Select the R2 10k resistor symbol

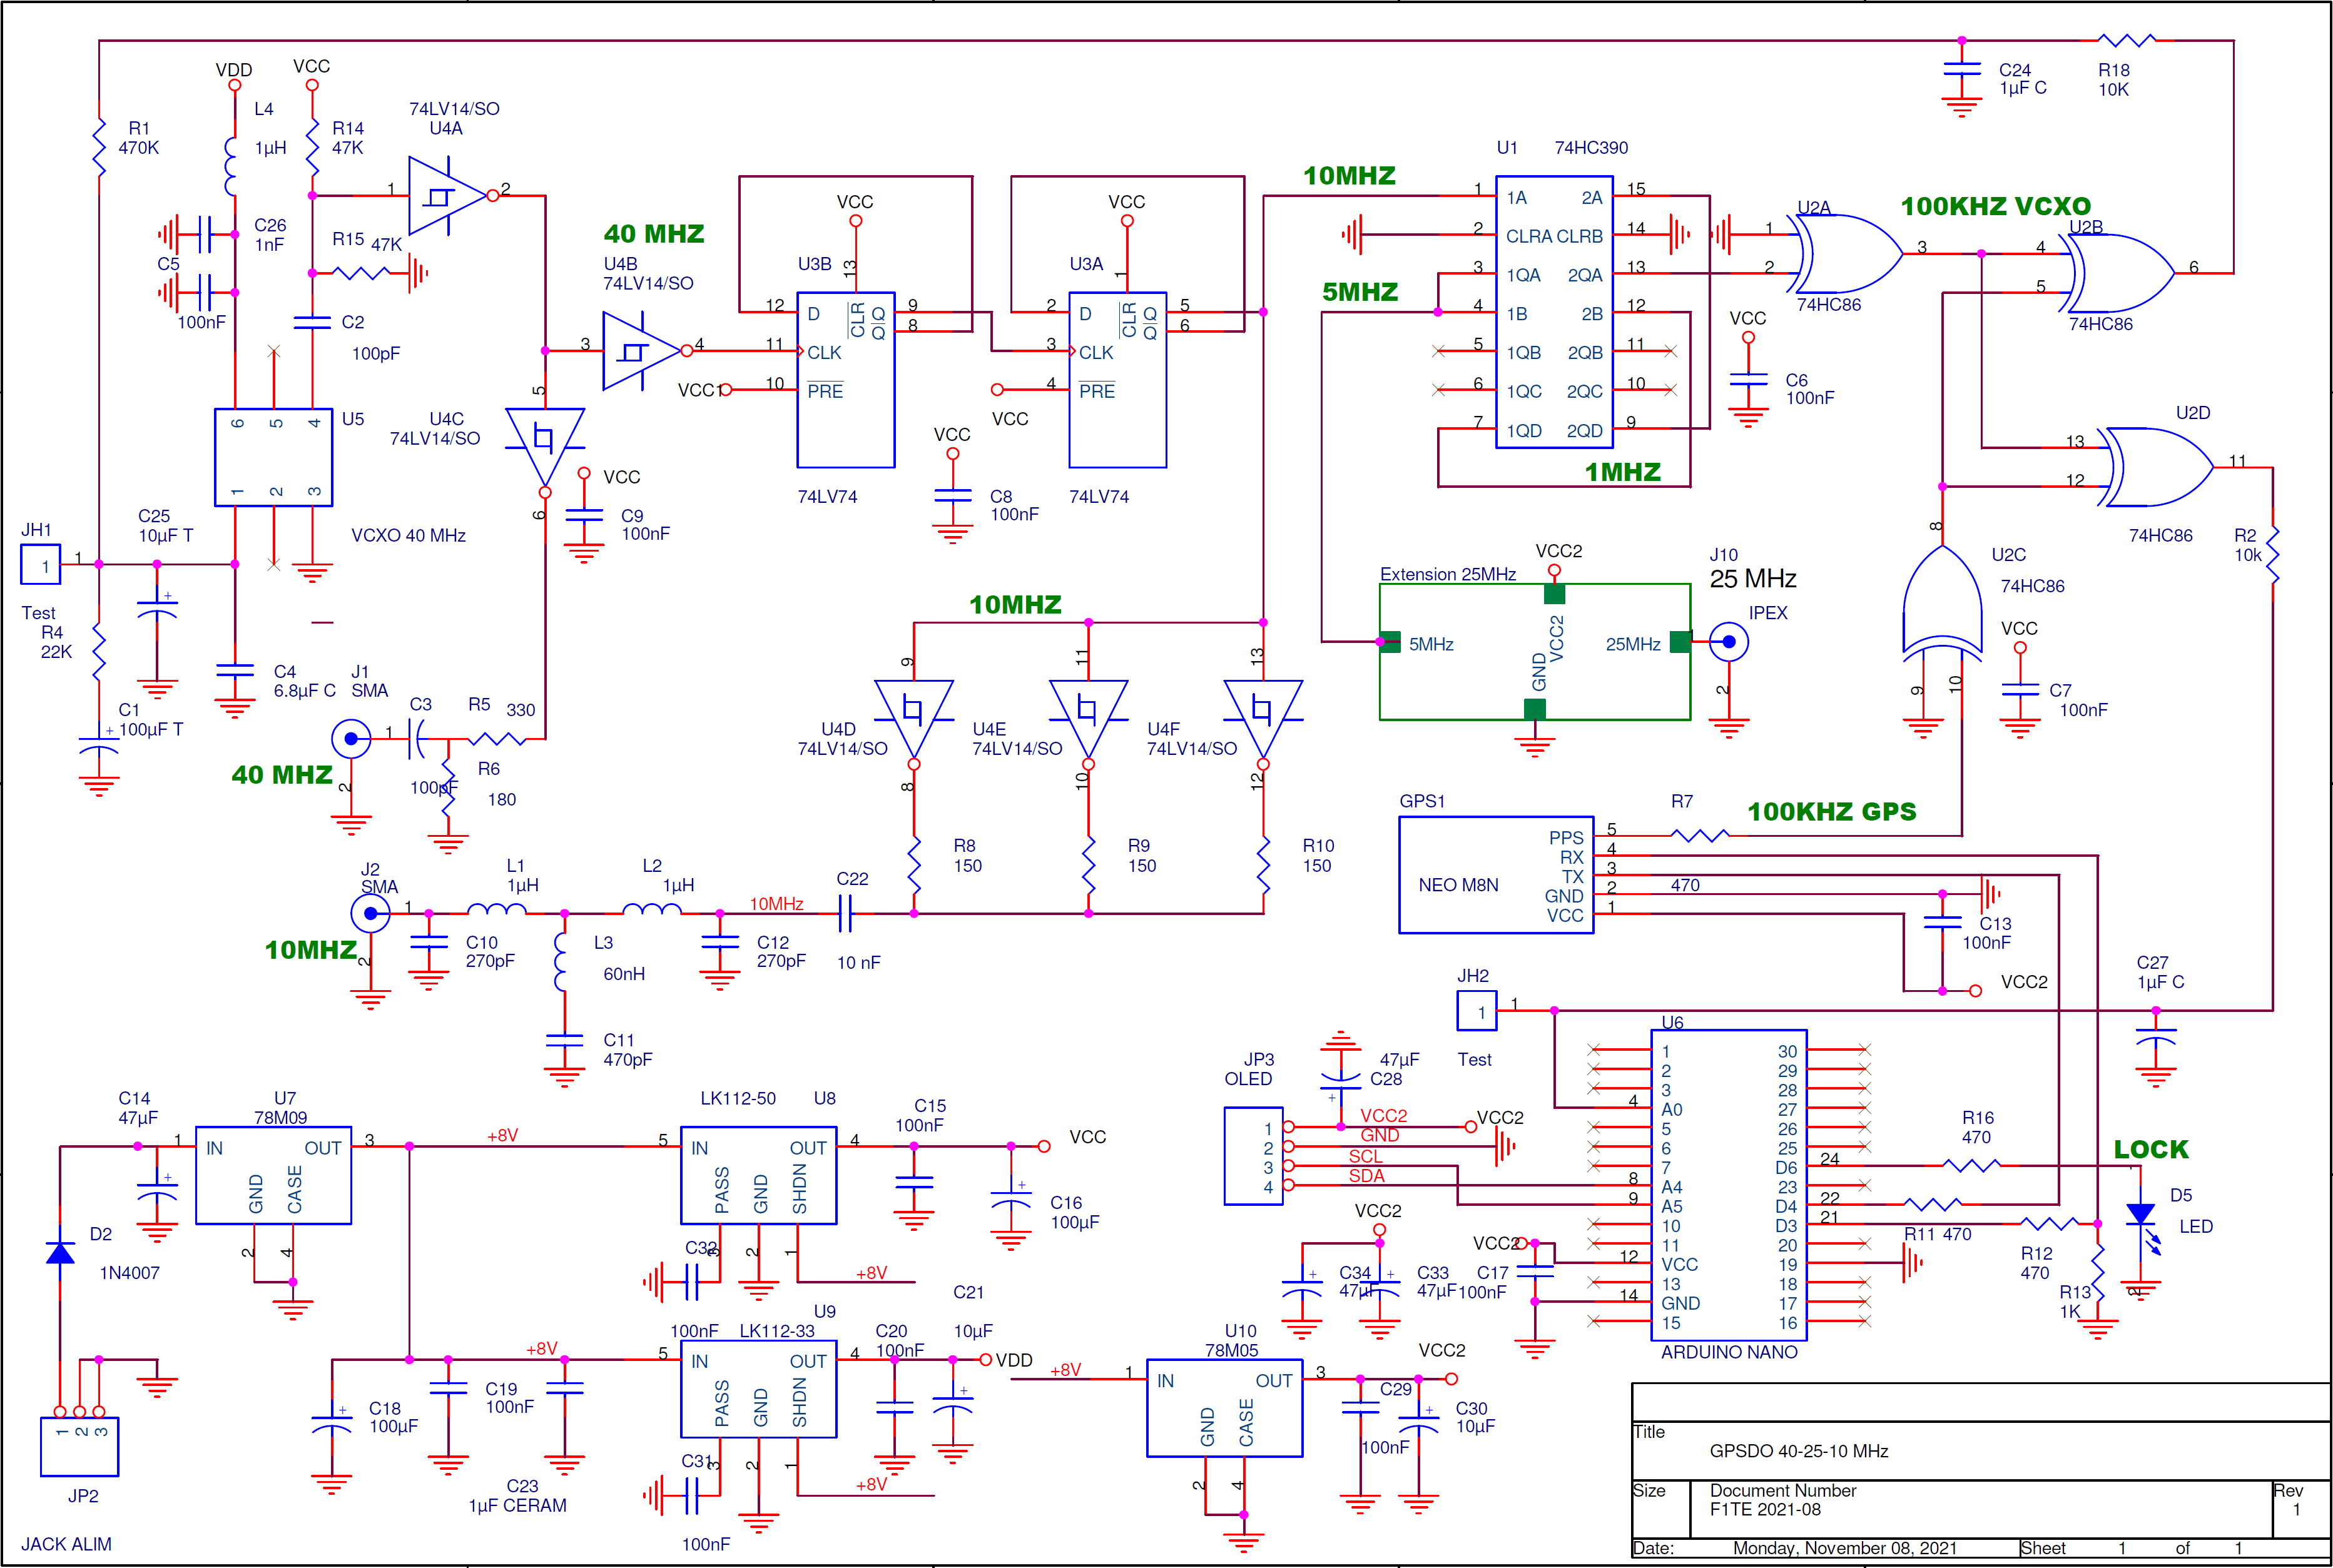[x=2273, y=555]
